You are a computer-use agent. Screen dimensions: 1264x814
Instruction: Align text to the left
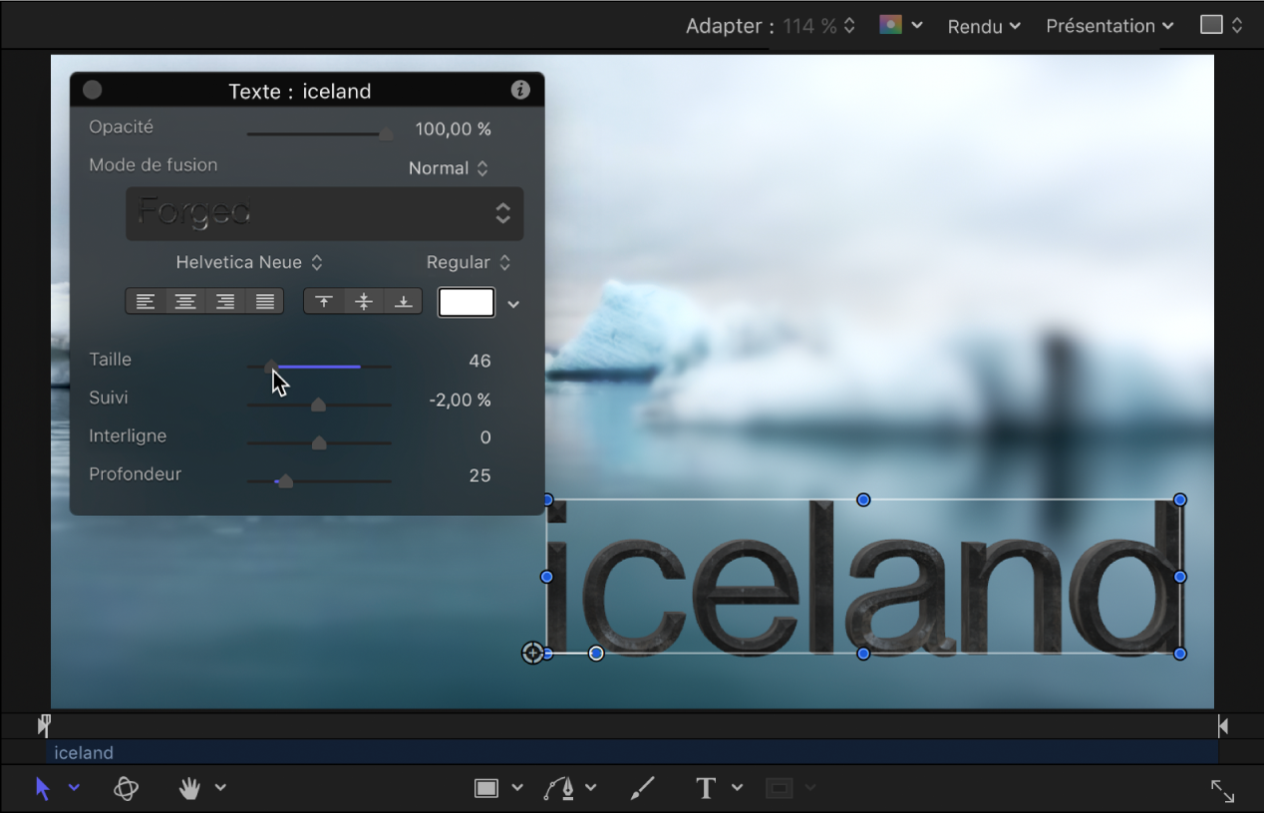click(x=146, y=302)
